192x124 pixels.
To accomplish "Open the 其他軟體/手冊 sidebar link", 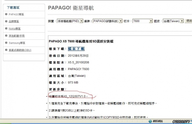I will click(16, 36).
